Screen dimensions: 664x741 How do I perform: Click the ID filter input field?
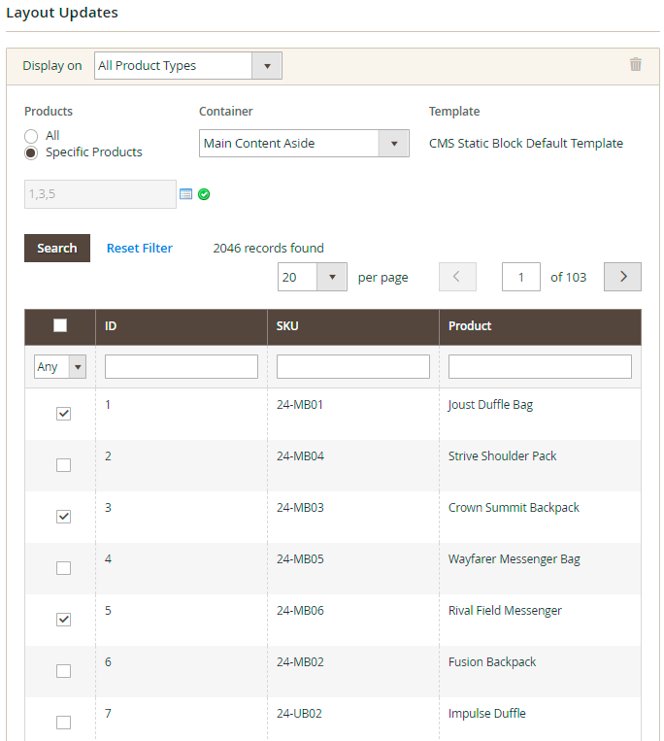point(182,367)
